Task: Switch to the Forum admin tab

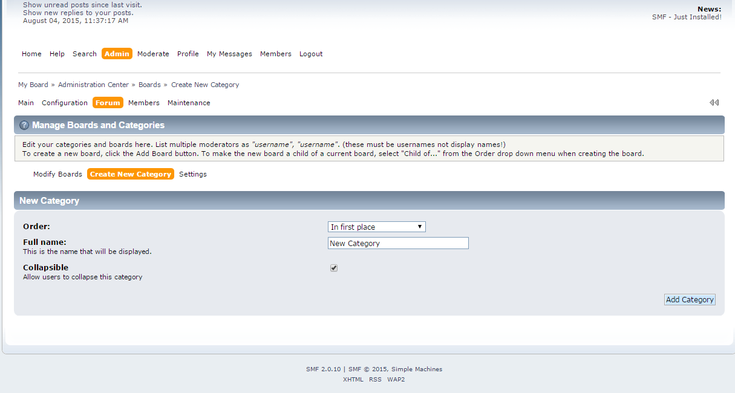Action: pos(108,102)
